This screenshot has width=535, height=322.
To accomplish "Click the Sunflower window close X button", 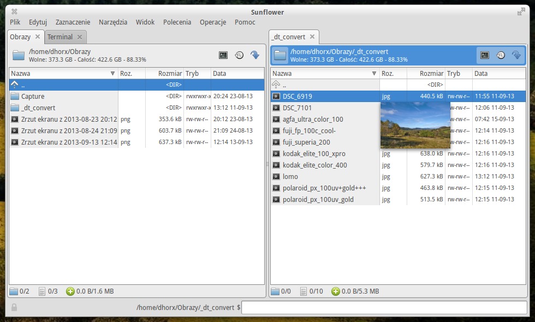I will [14, 11].
